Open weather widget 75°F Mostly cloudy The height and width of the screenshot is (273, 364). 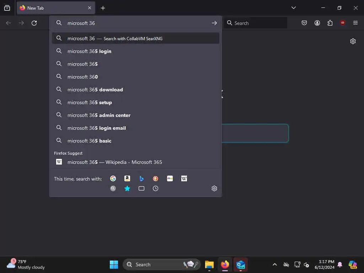pos(26,264)
